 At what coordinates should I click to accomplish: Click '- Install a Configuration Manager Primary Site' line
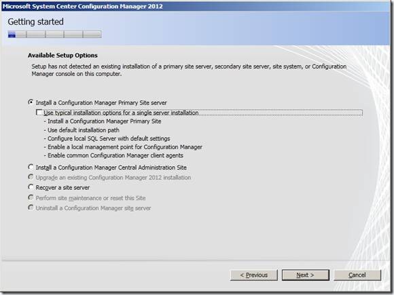click(x=103, y=121)
